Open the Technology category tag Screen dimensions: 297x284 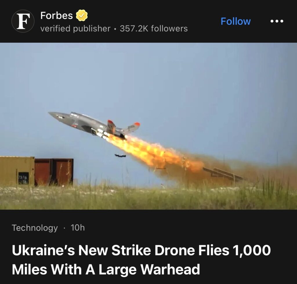(x=35, y=228)
